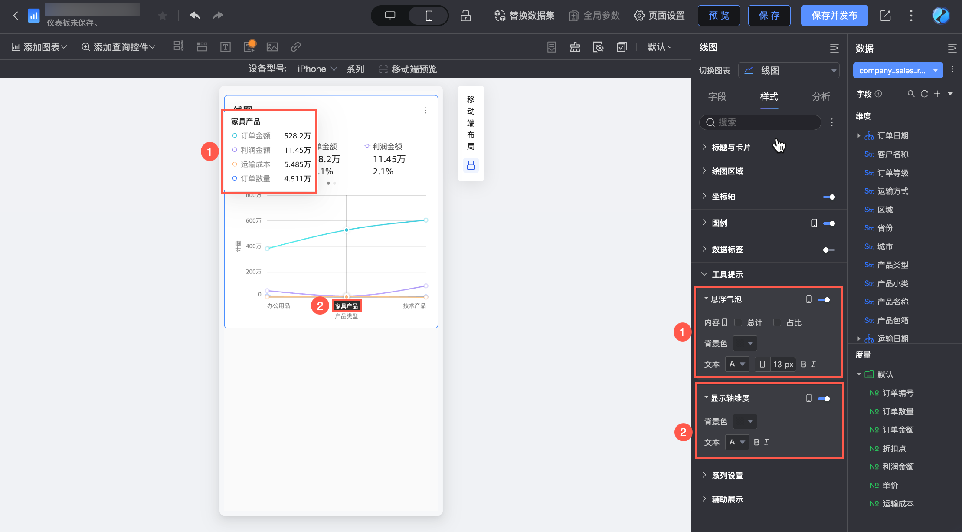Screen dimensions: 962x532
Task: Click the favorite star icon
Action: point(163,16)
